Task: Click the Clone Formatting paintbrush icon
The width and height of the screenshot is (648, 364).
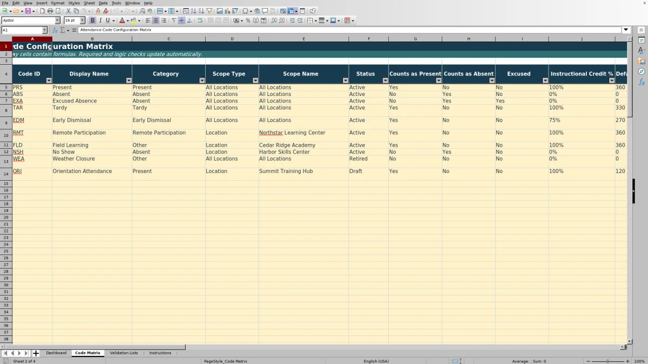Action: [x=98, y=11]
